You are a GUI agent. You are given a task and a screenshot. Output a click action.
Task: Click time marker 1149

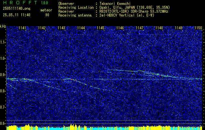179,28
